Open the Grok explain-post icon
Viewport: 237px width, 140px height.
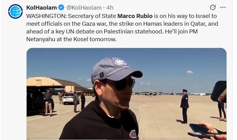point(213,7)
